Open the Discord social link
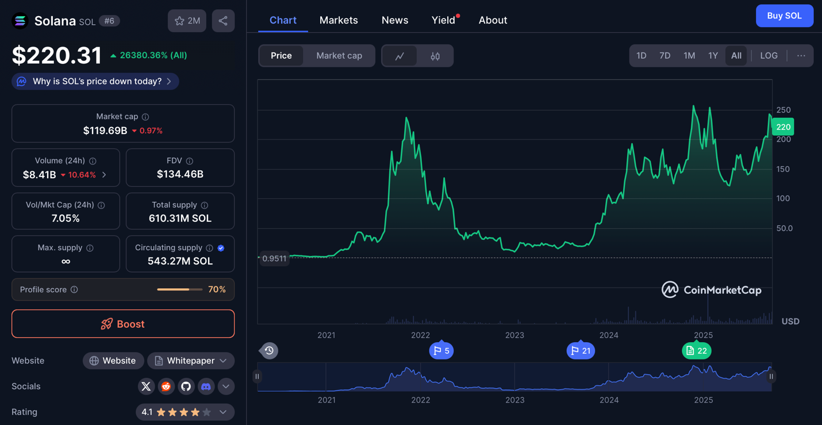Screen dimensions: 822x425 click(206, 386)
